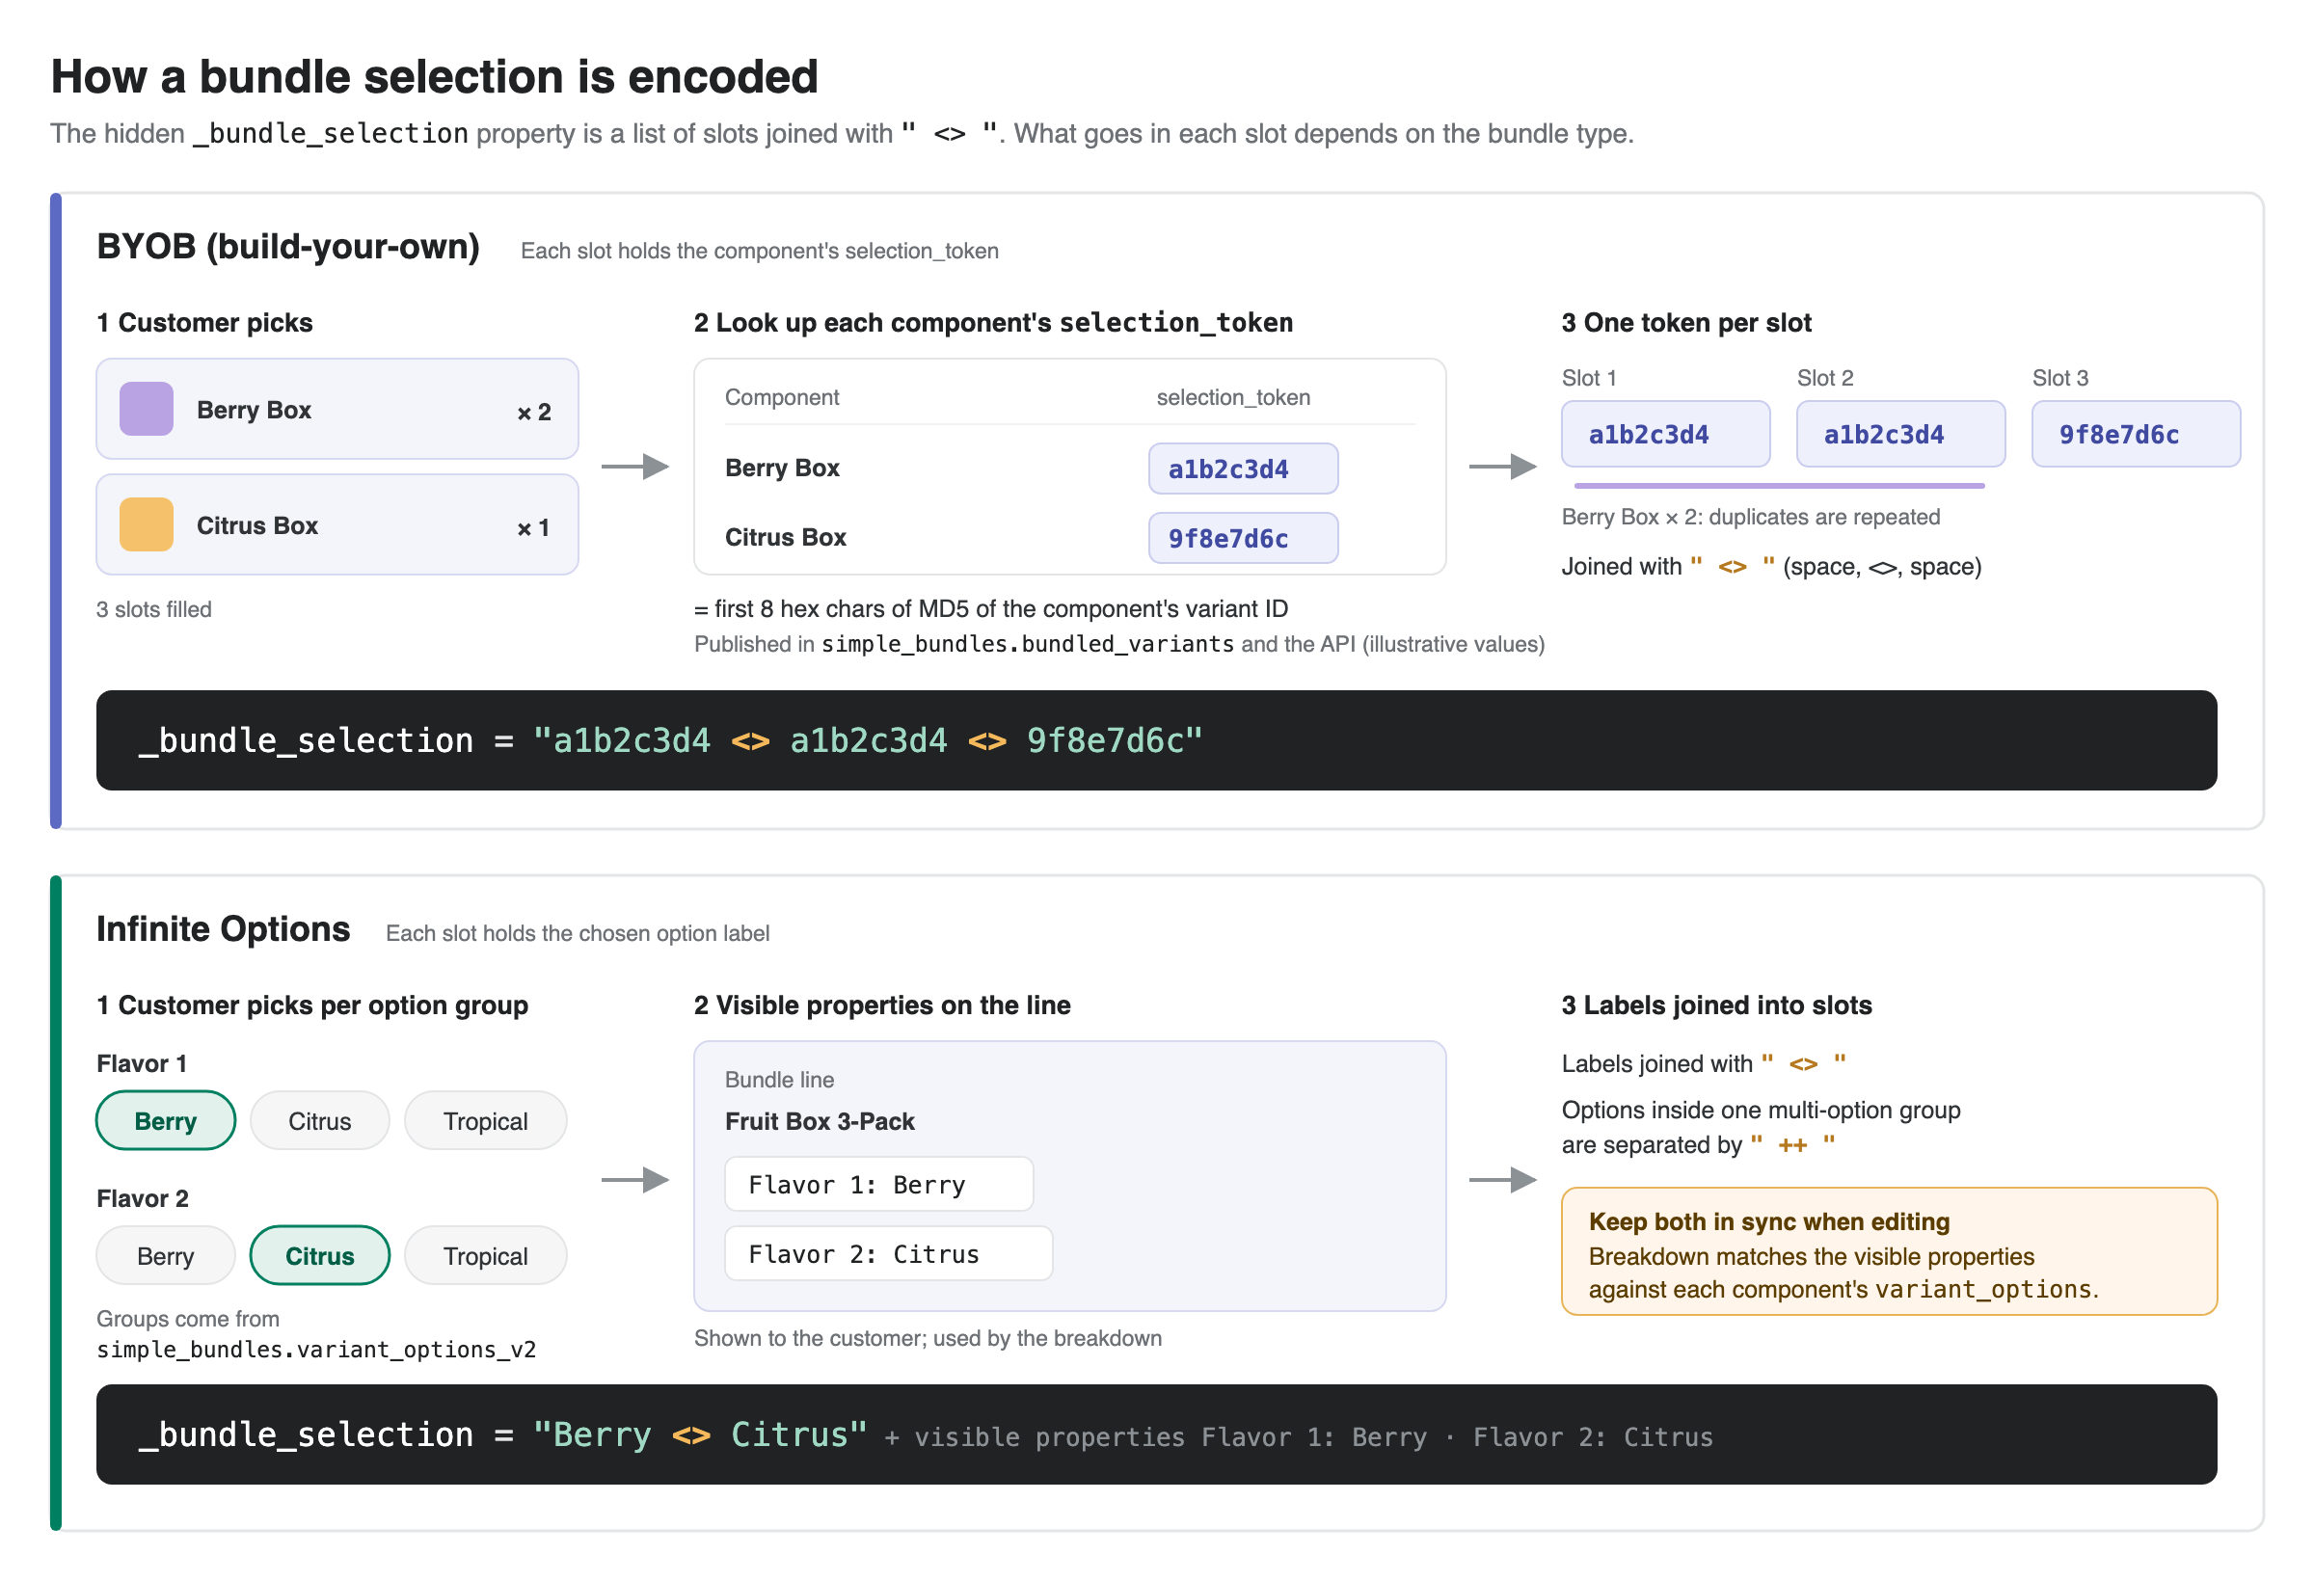Screen dimensions: 2314x1581
Task: Click the '3 slots filled' caption
Action: tap(154, 609)
